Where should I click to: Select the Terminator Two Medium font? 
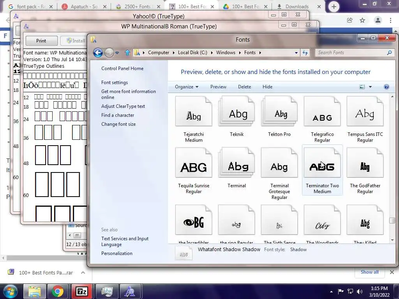[322, 163]
